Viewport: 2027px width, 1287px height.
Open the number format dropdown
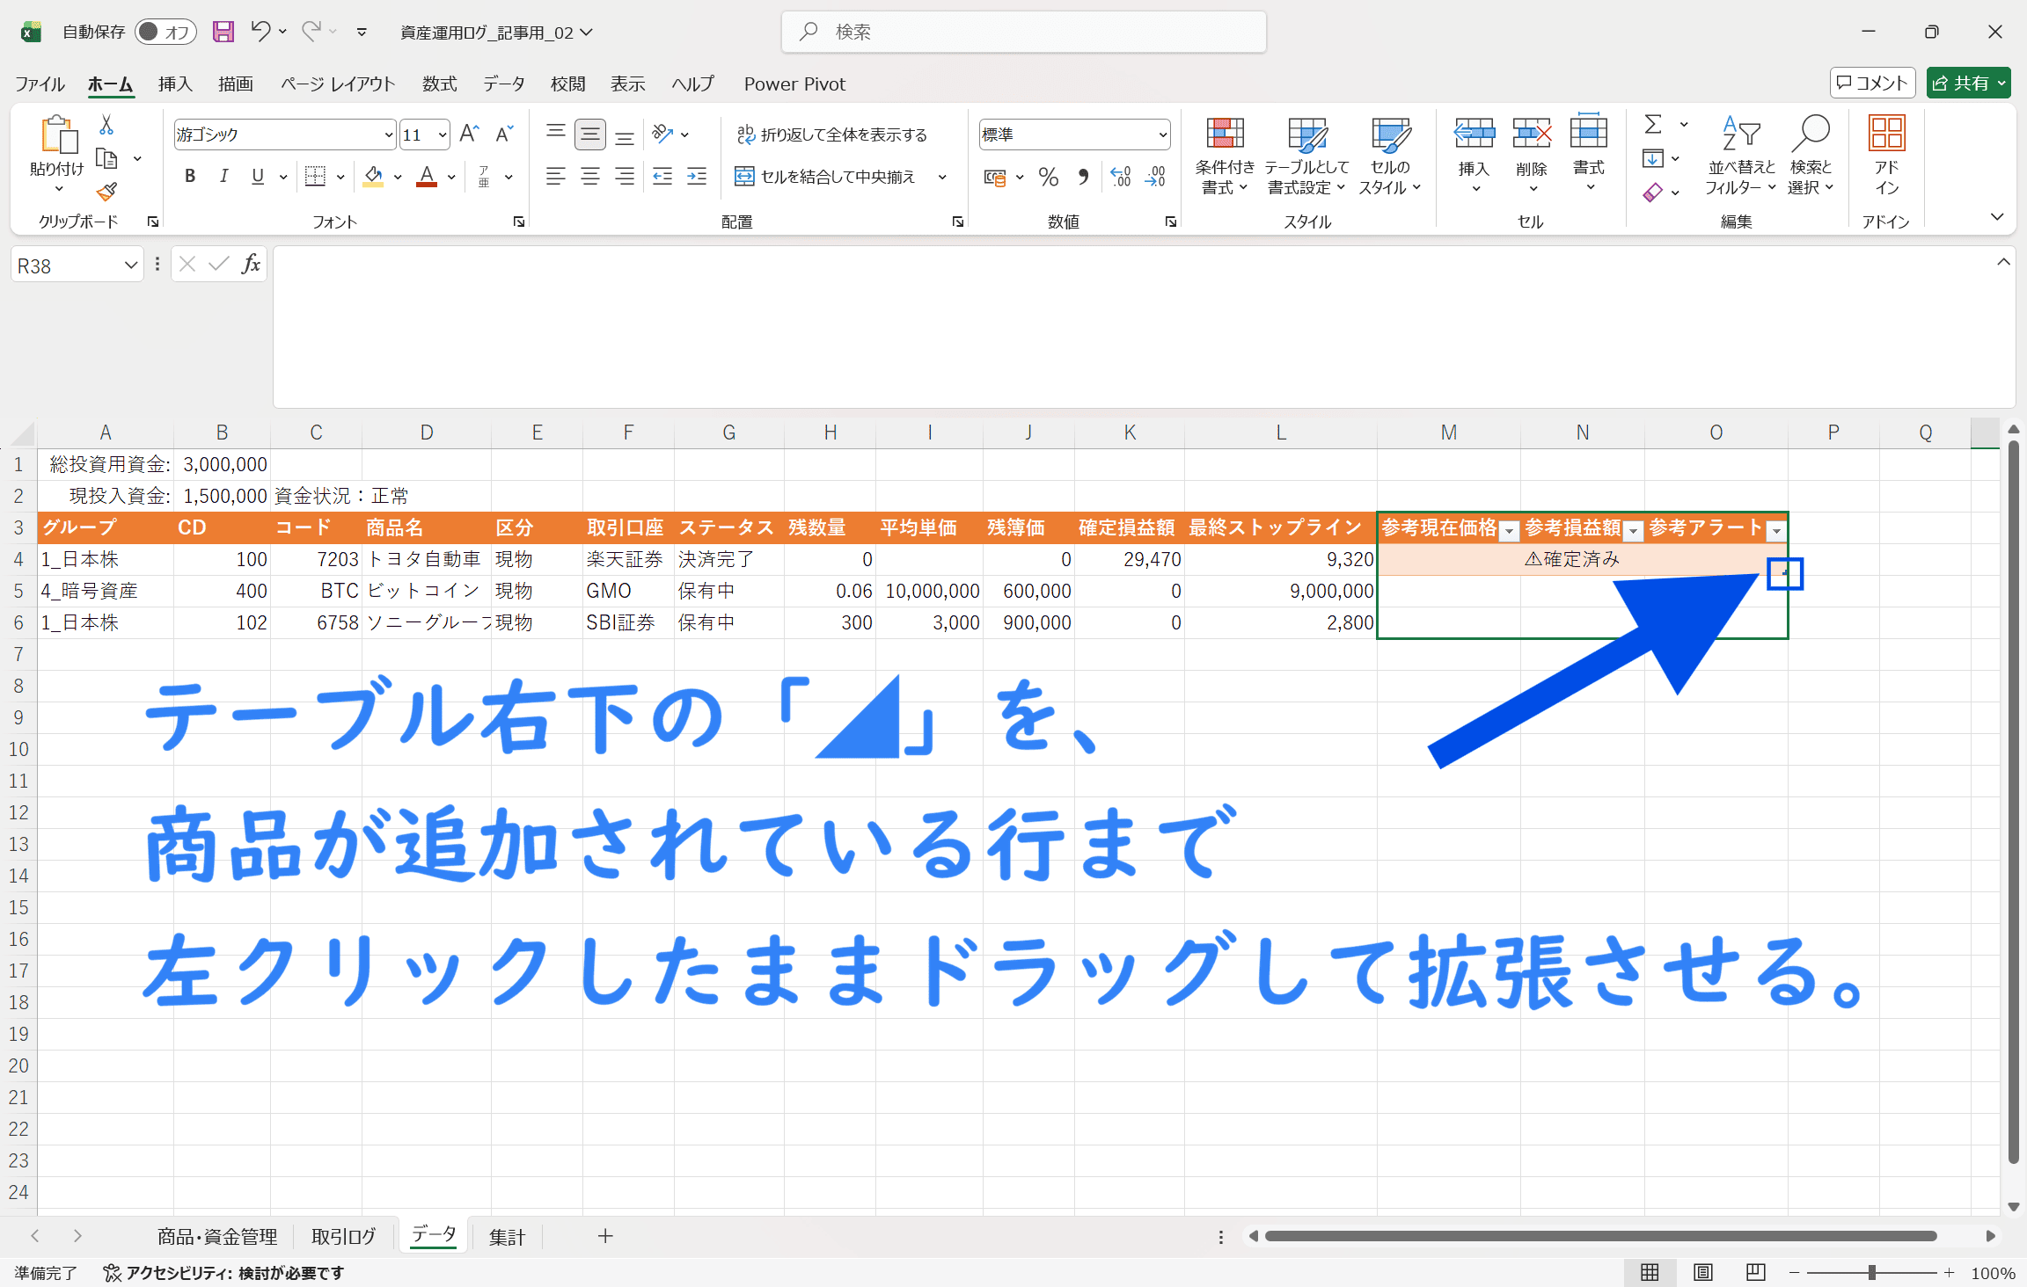[x=1162, y=135]
